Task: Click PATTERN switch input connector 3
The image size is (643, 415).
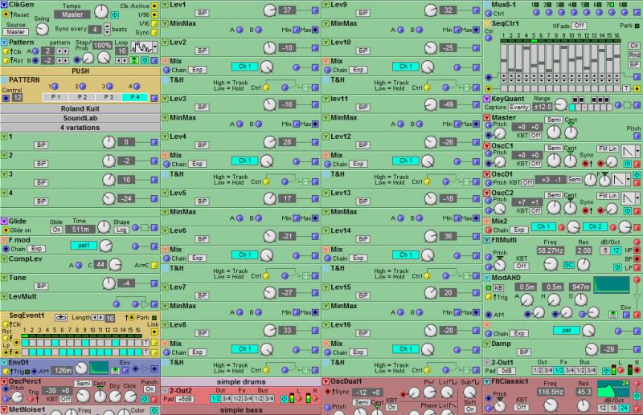Action: click(x=109, y=87)
